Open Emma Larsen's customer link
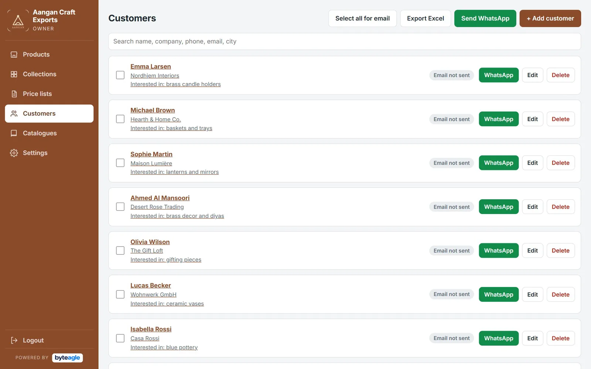This screenshot has width=591, height=369. click(151, 66)
